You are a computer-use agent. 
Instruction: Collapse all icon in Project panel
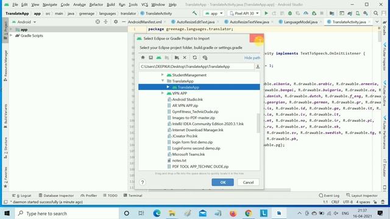click(105, 22)
